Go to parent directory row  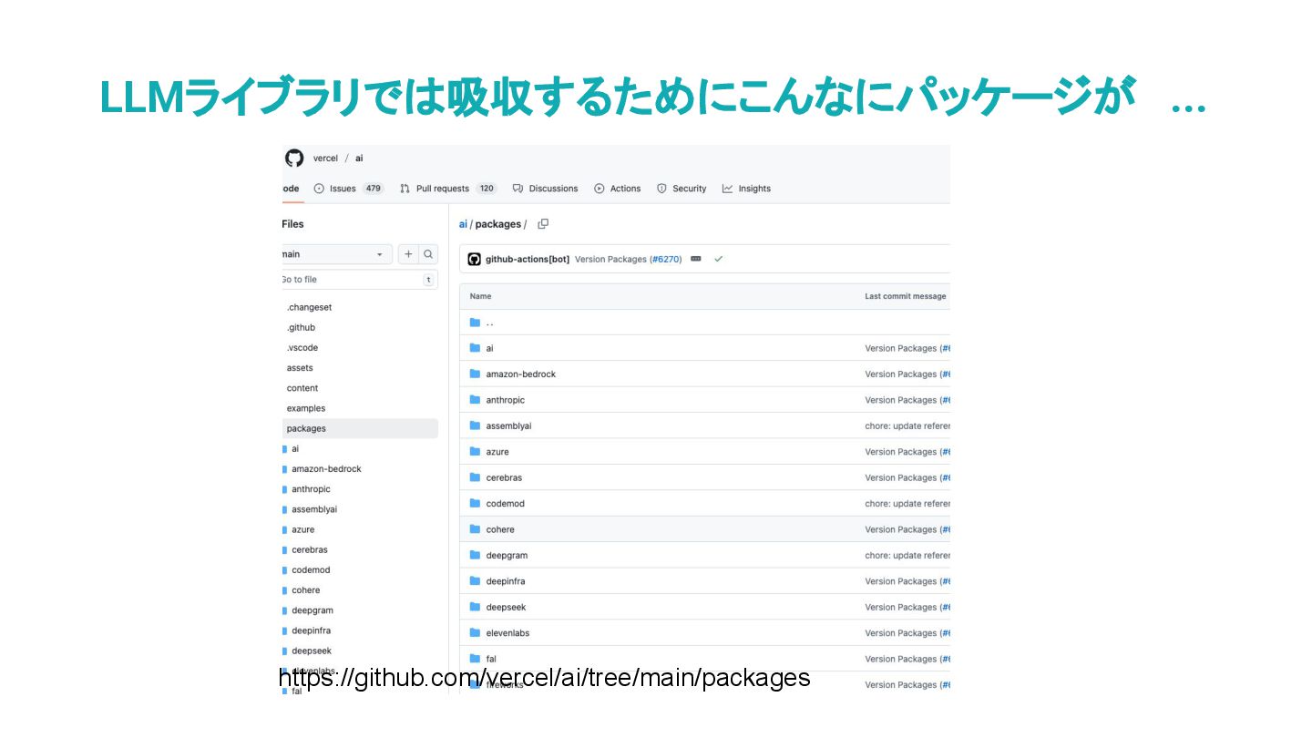490,323
